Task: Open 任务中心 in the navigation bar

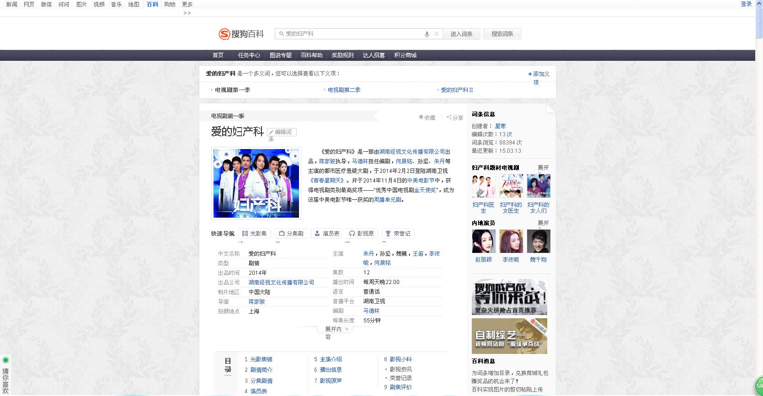Action: pos(249,55)
